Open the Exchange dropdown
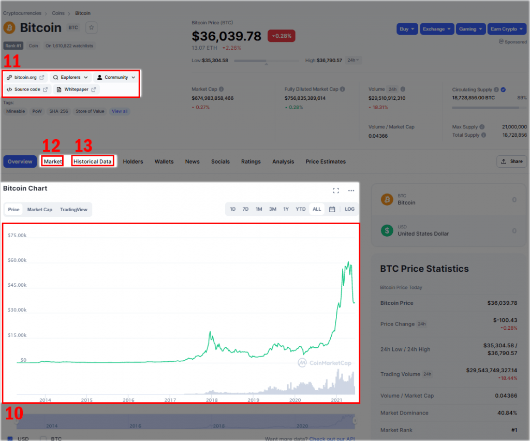This screenshot has width=530, height=441. pyautogui.click(x=437, y=29)
